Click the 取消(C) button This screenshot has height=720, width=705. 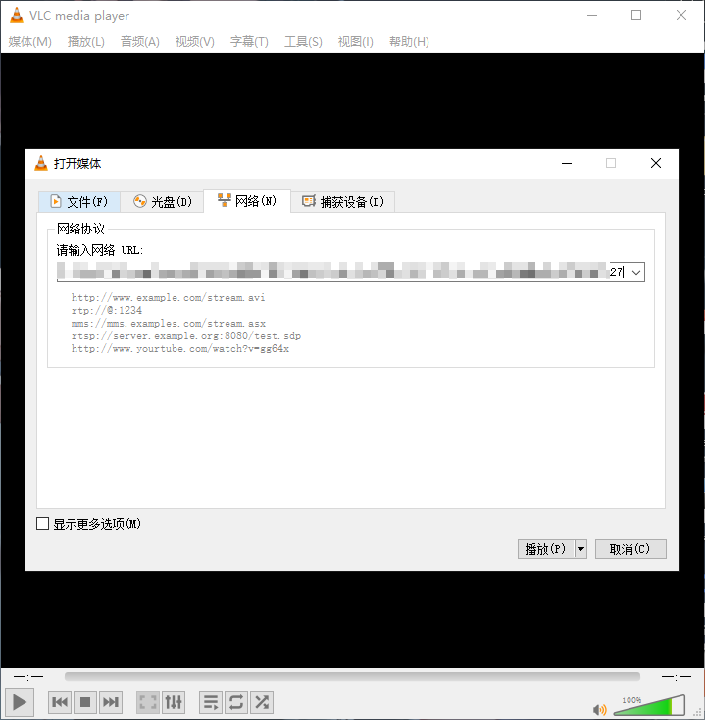click(x=630, y=548)
